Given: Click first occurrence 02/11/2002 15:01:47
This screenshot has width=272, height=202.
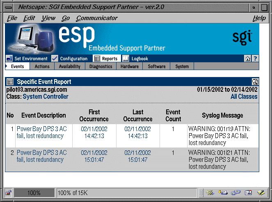Looking at the screenshot, I should pyautogui.click(x=94, y=156).
